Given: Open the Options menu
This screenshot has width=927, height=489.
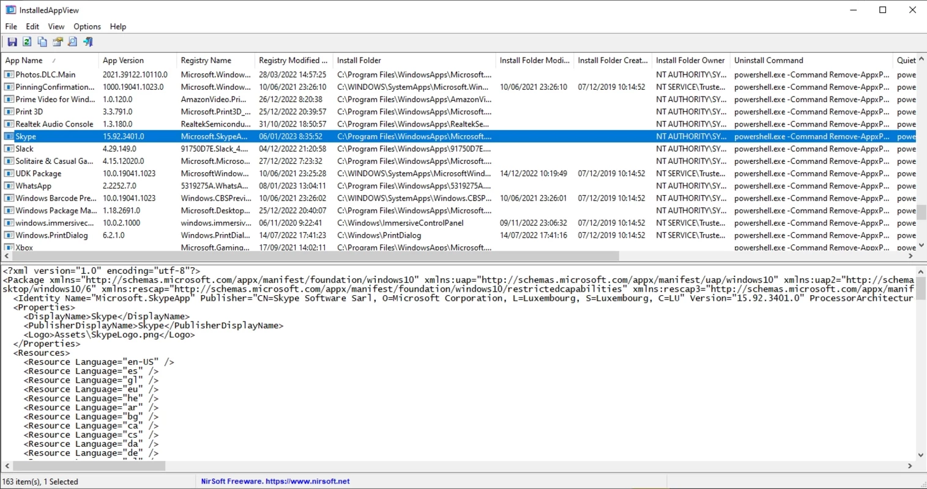Looking at the screenshot, I should [x=87, y=26].
